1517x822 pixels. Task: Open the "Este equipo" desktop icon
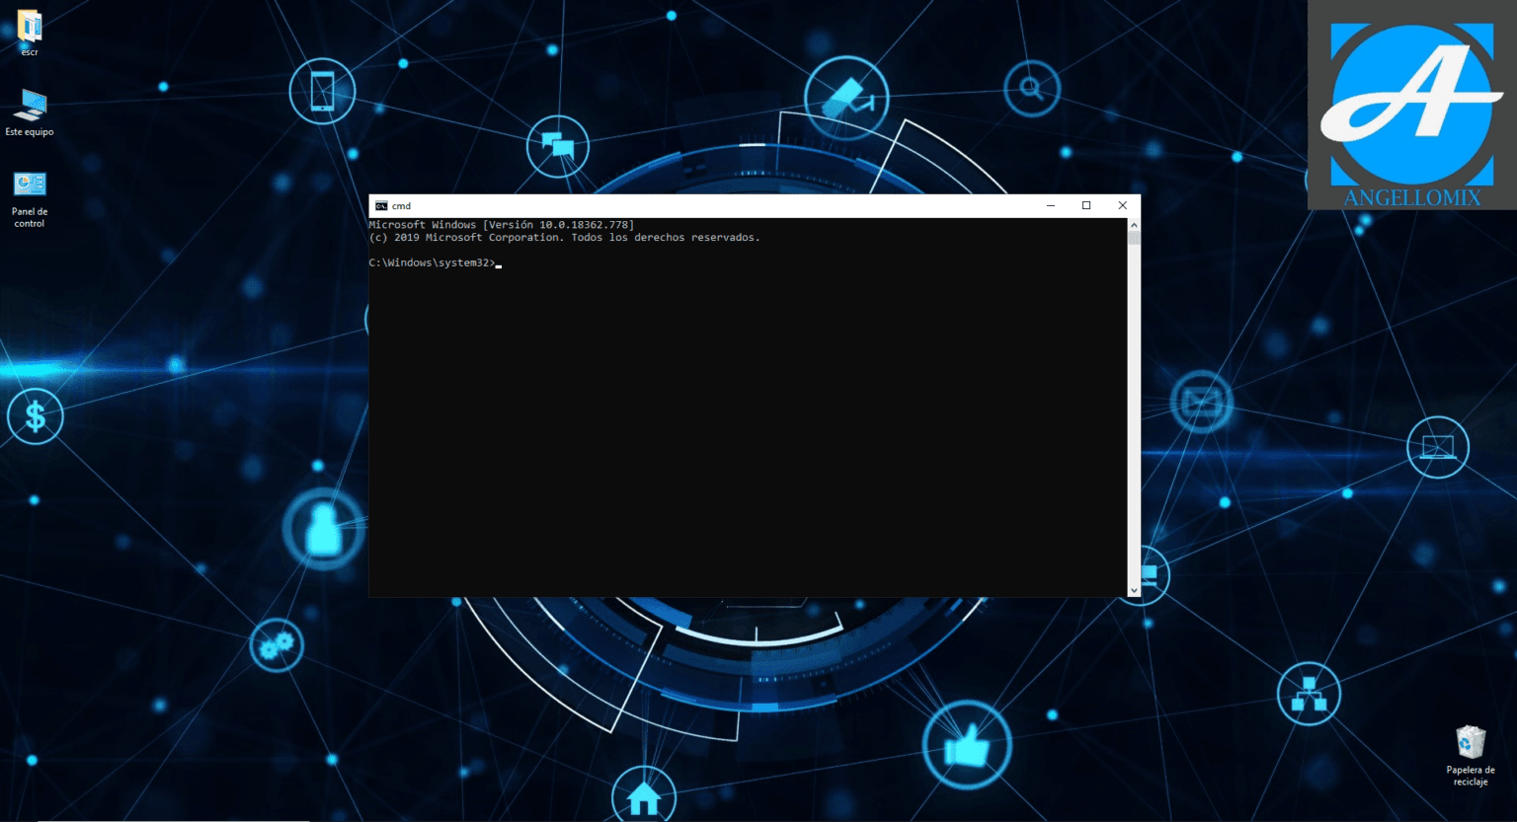click(x=29, y=109)
